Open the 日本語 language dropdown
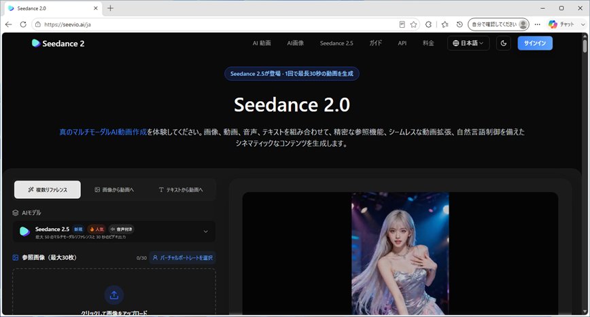Screen dimensions: 590x317 [x=468, y=43]
